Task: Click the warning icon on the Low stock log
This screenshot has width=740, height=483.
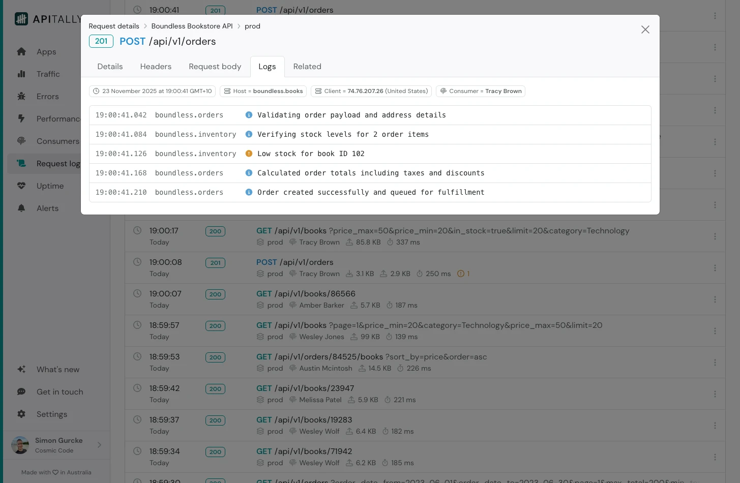Action: pyautogui.click(x=249, y=154)
